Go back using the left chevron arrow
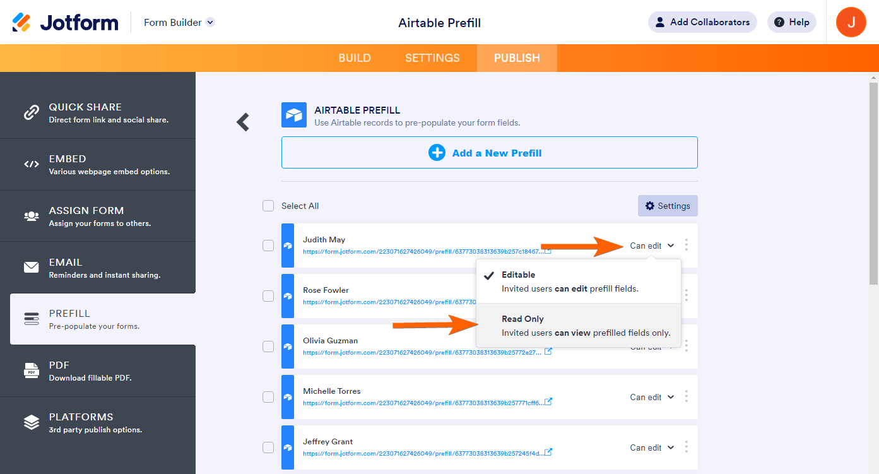Image resolution: width=879 pixels, height=474 pixels. click(x=243, y=122)
